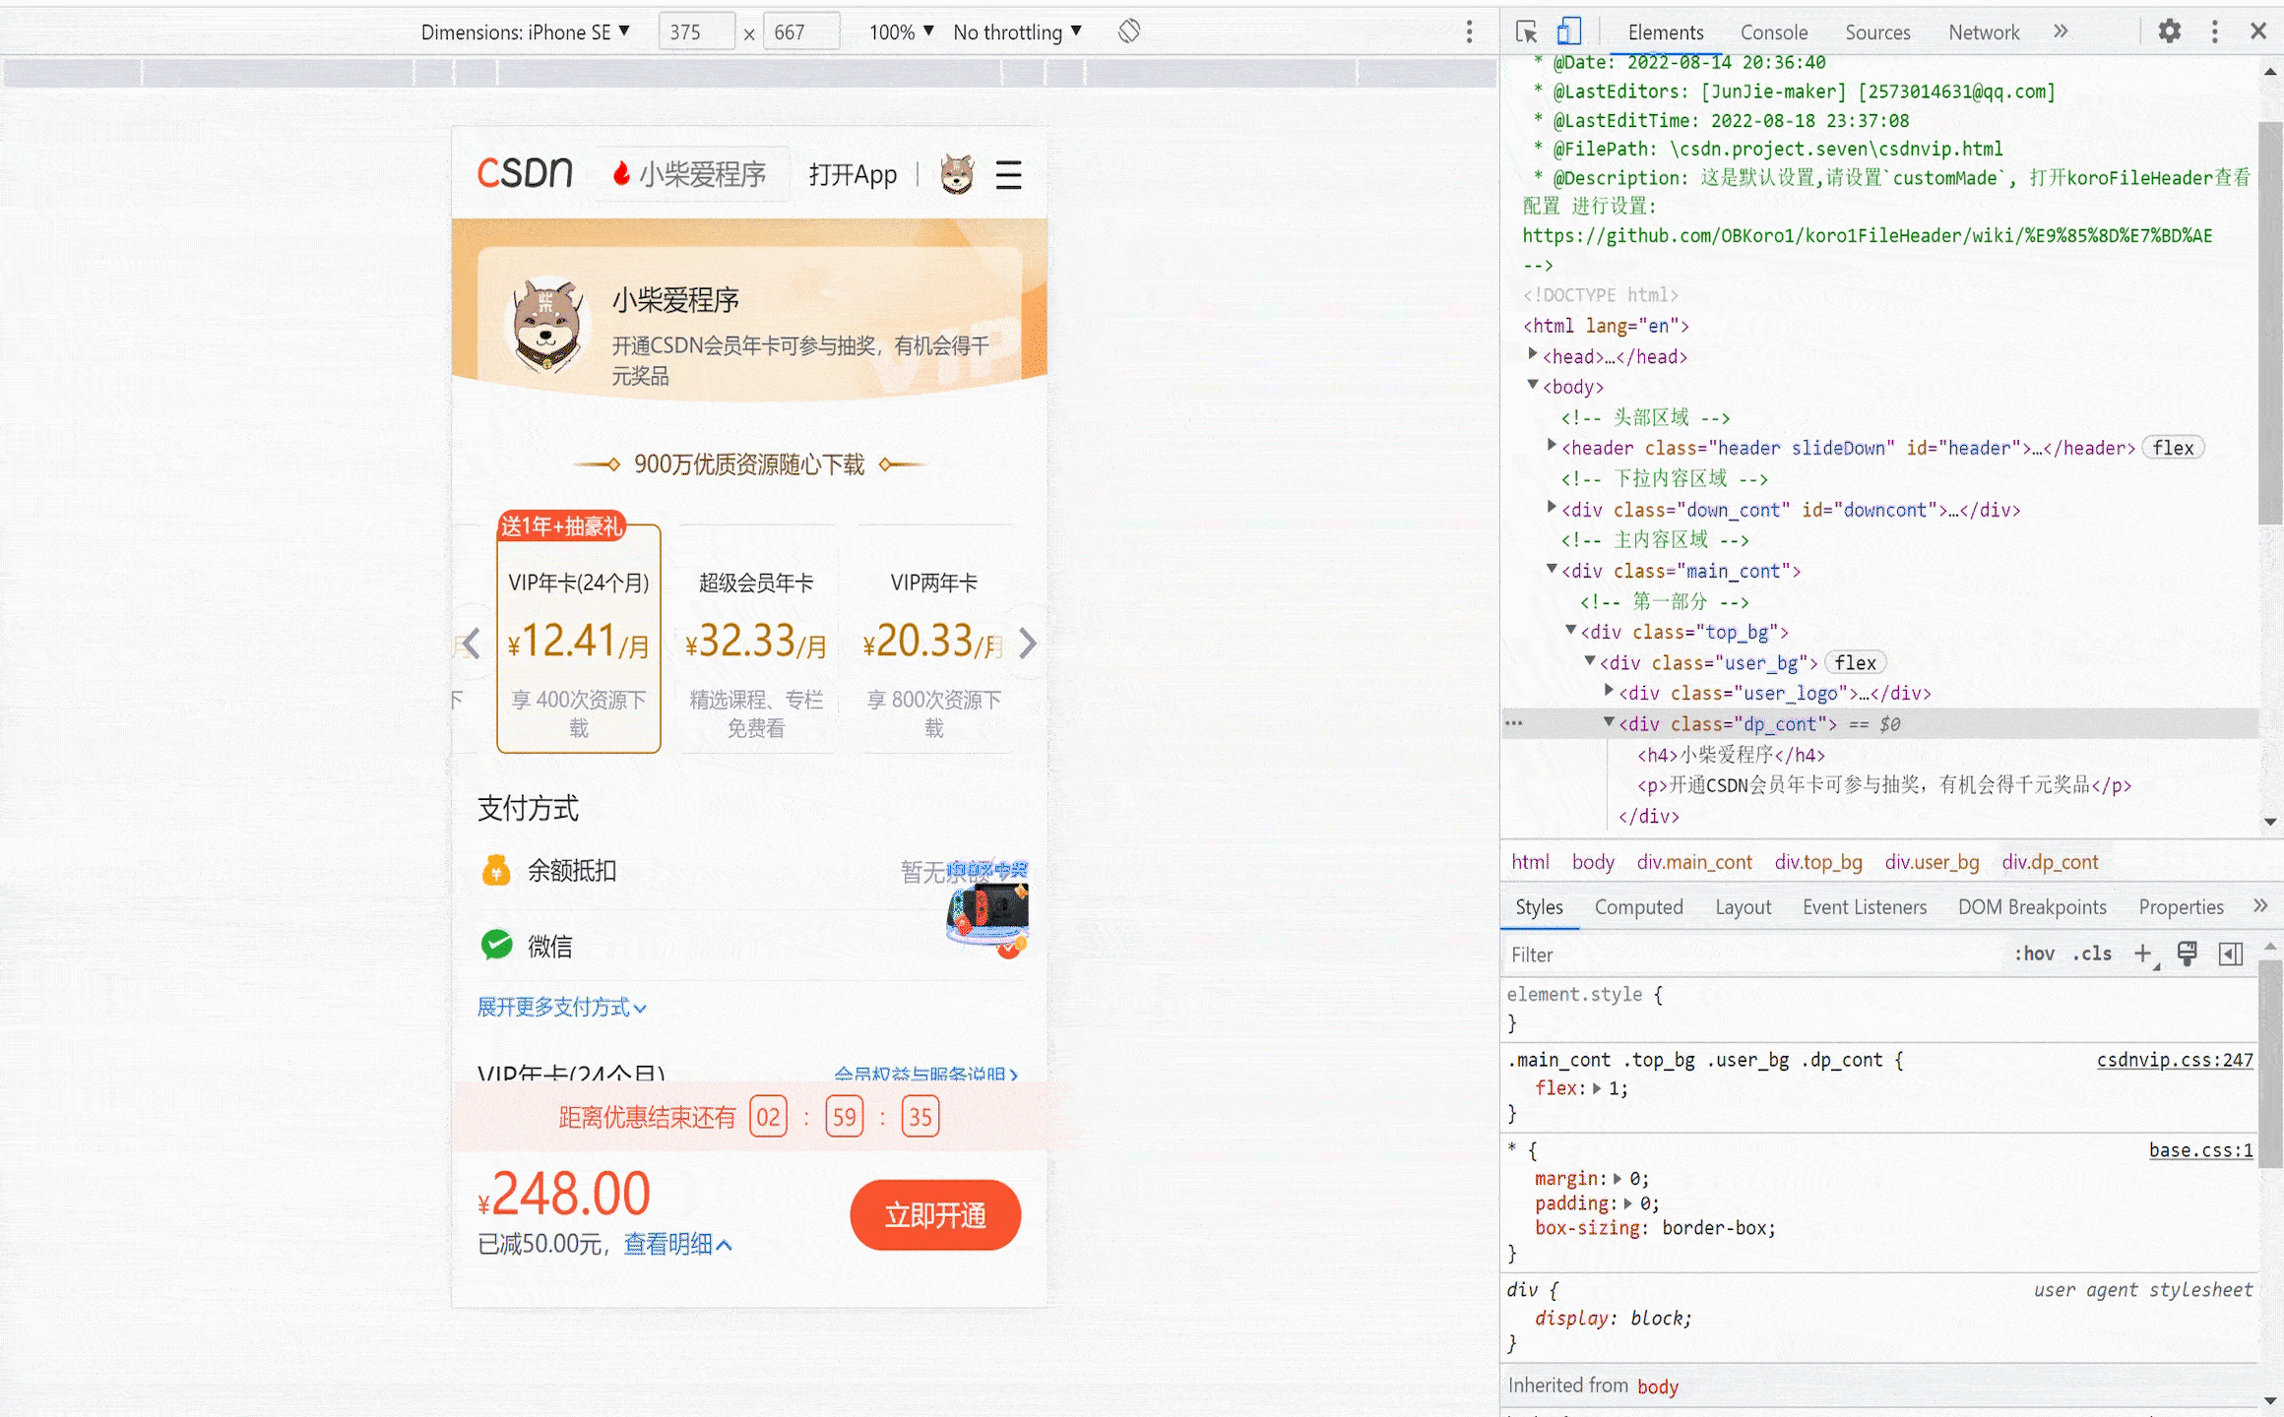Close the DevTools panel
The height and width of the screenshot is (1417, 2284).
tap(2258, 31)
